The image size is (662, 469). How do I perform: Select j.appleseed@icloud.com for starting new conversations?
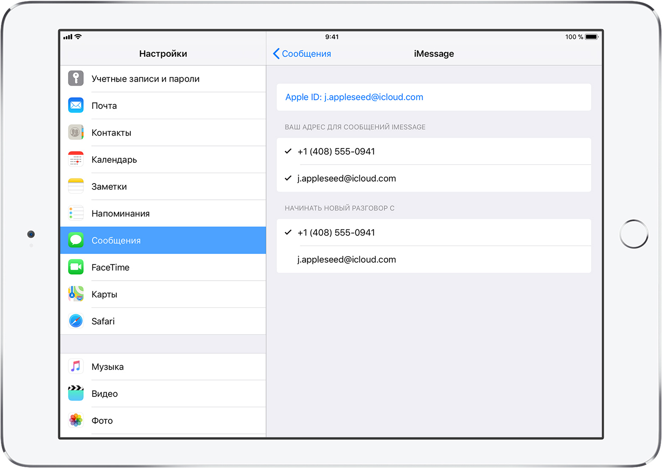point(434,259)
